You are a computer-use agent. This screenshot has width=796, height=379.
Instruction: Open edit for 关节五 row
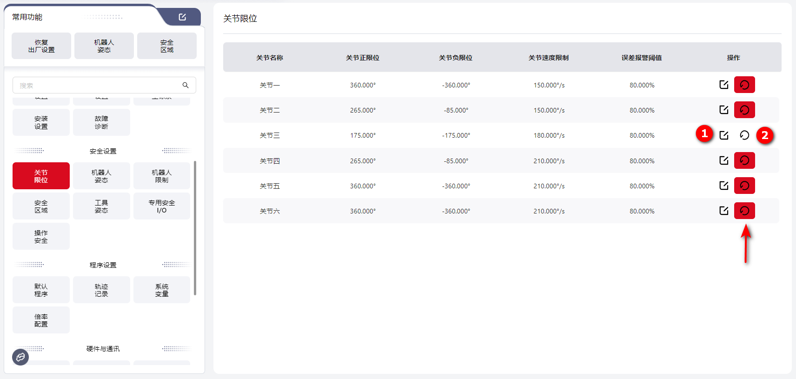pos(723,186)
